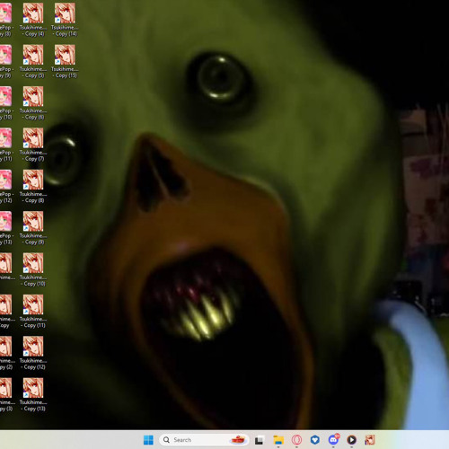Select the pink-haired icon ending Copy (11)

click(x=6, y=145)
